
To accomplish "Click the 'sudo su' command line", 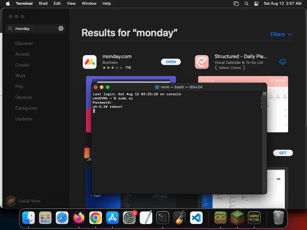I will [x=113, y=98].
